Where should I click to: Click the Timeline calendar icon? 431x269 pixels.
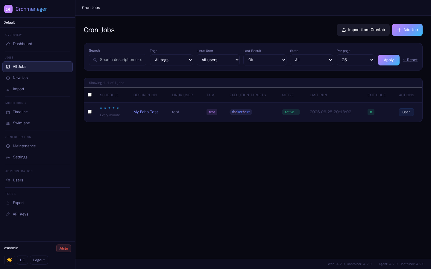(8, 112)
